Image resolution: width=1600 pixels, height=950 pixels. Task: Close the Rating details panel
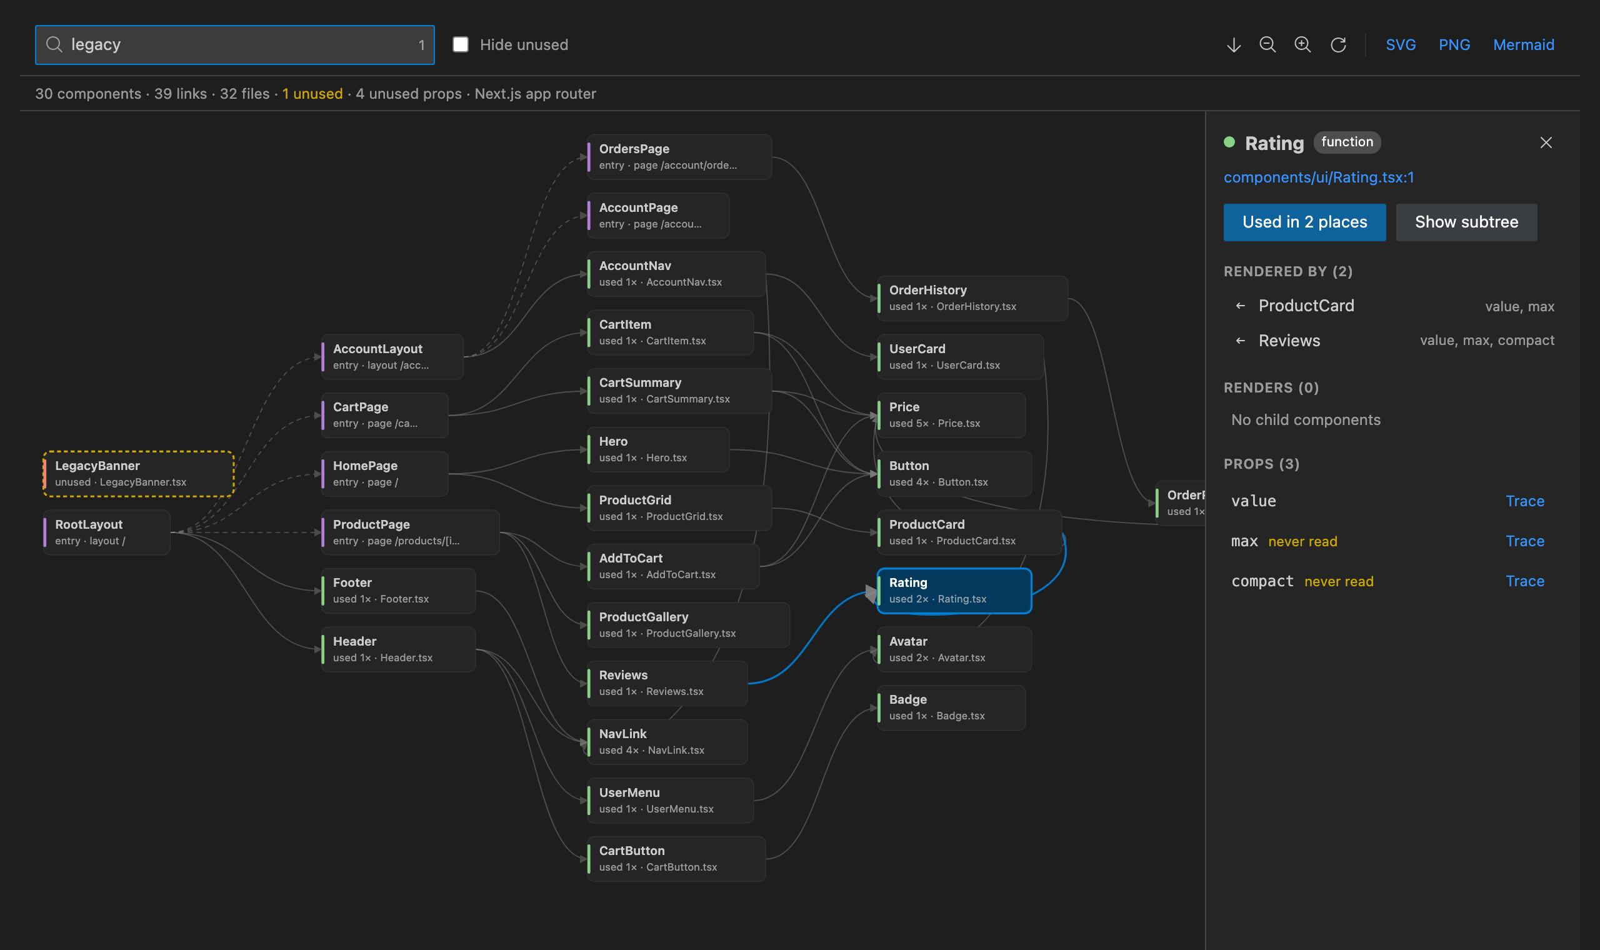1546,142
